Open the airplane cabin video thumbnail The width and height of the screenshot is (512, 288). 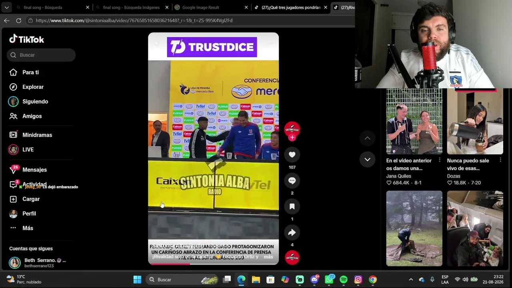(475, 228)
